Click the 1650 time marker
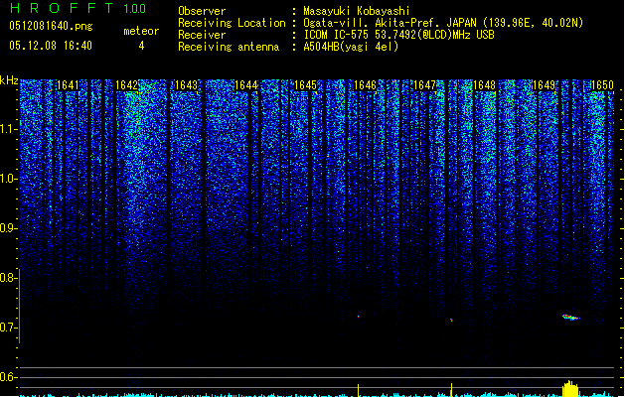The height and width of the screenshot is (397, 625). point(602,85)
